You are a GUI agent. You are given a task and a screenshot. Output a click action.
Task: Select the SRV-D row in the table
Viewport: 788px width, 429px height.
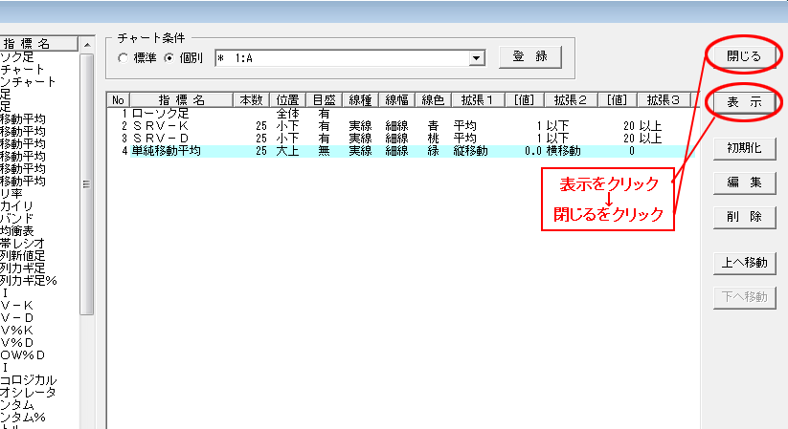click(400, 139)
